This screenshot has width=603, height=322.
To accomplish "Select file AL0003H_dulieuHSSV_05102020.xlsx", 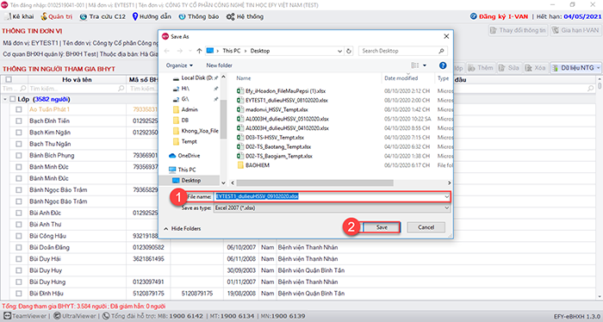I will [x=283, y=119].
